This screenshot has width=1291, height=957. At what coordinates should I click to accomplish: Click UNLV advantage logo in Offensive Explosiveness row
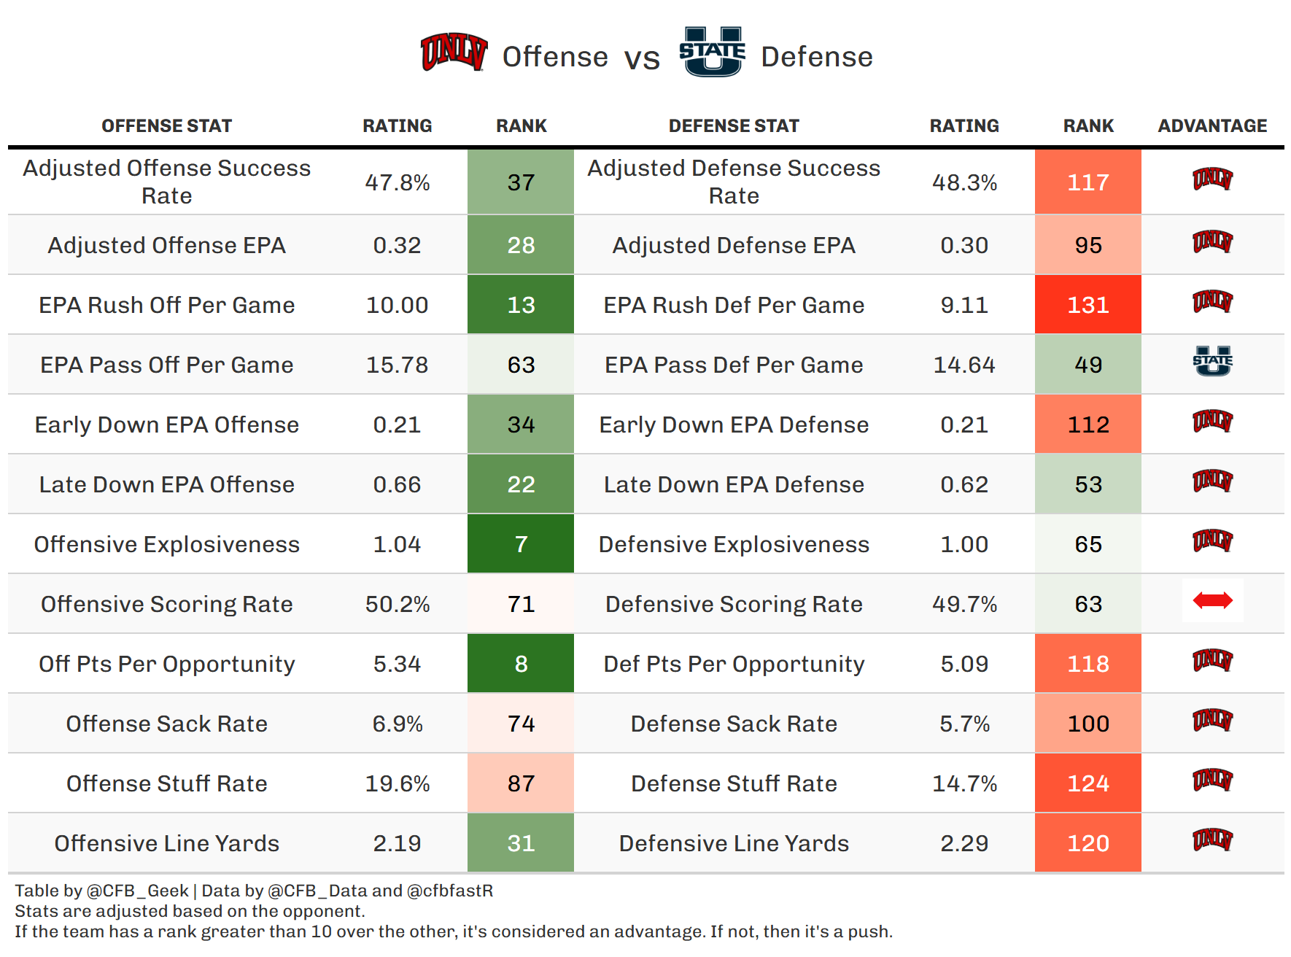click(x=1212, y=541)
